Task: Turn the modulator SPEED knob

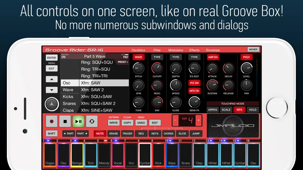Action: 176,85
